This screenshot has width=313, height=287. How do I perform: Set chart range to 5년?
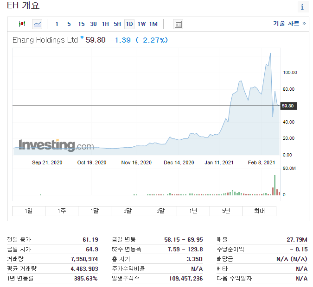[226, 211]
